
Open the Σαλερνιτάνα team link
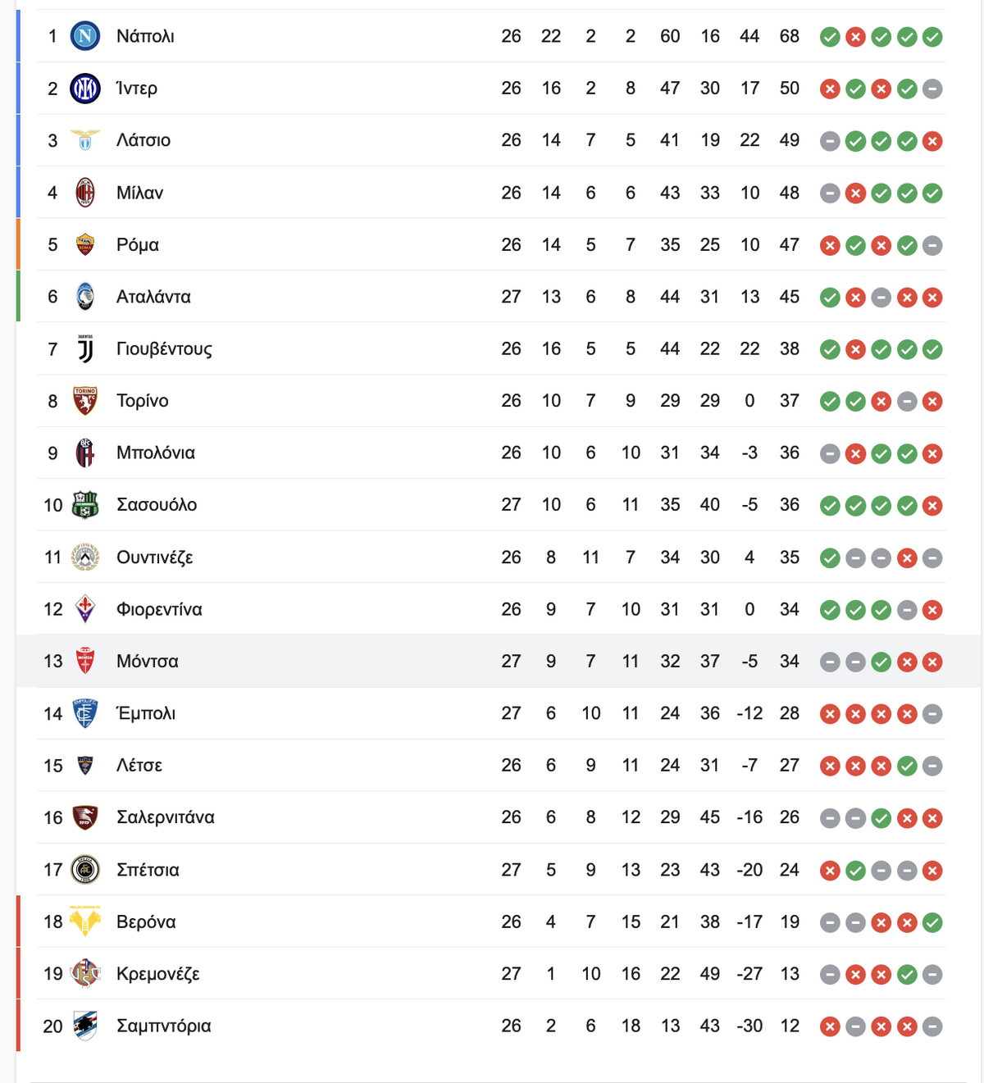(x=166, y=817)
